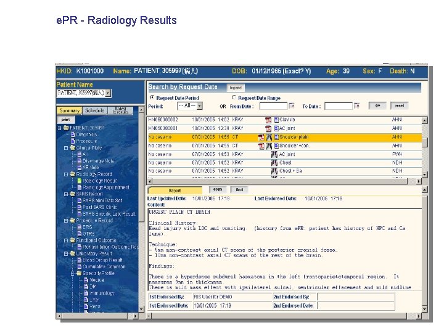
Task: Click the Radiology Appointment document icon
Action: (80, 187)
